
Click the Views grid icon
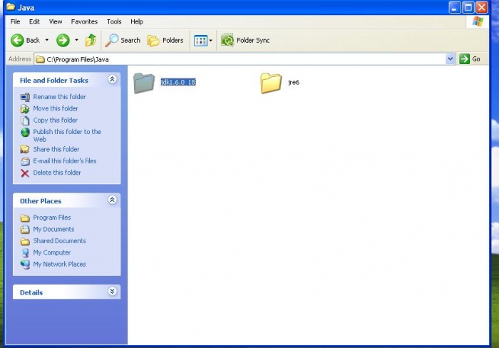[200, 41]
